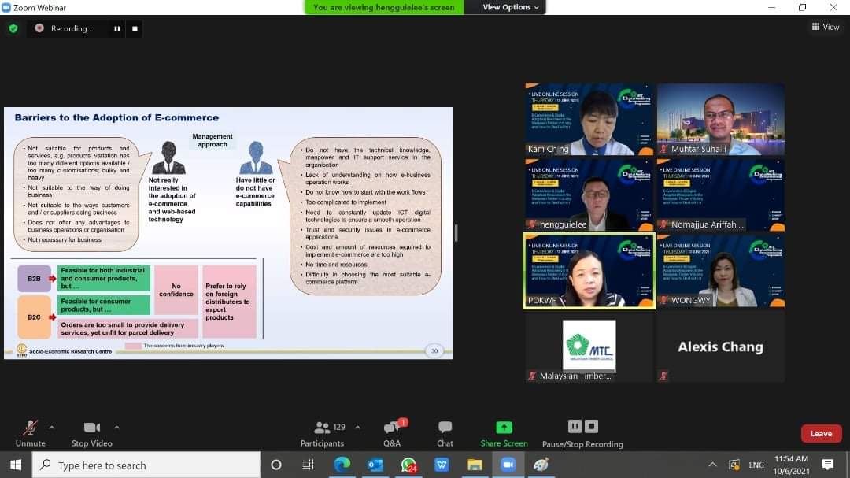Open the clock showing 11:54 AM

pos(792,465)
